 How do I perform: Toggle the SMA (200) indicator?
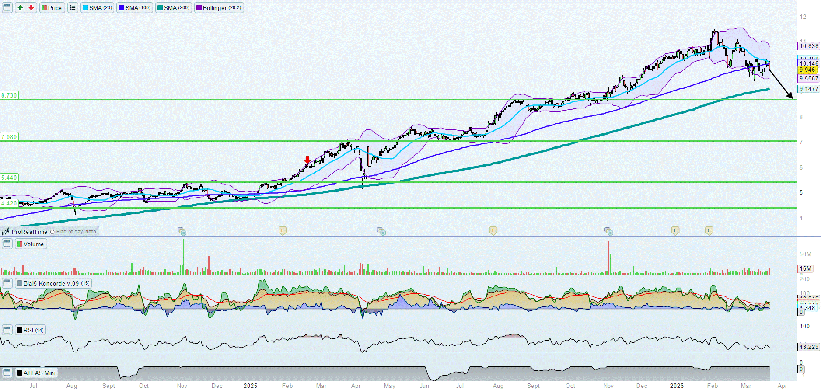tap(174, 8)
